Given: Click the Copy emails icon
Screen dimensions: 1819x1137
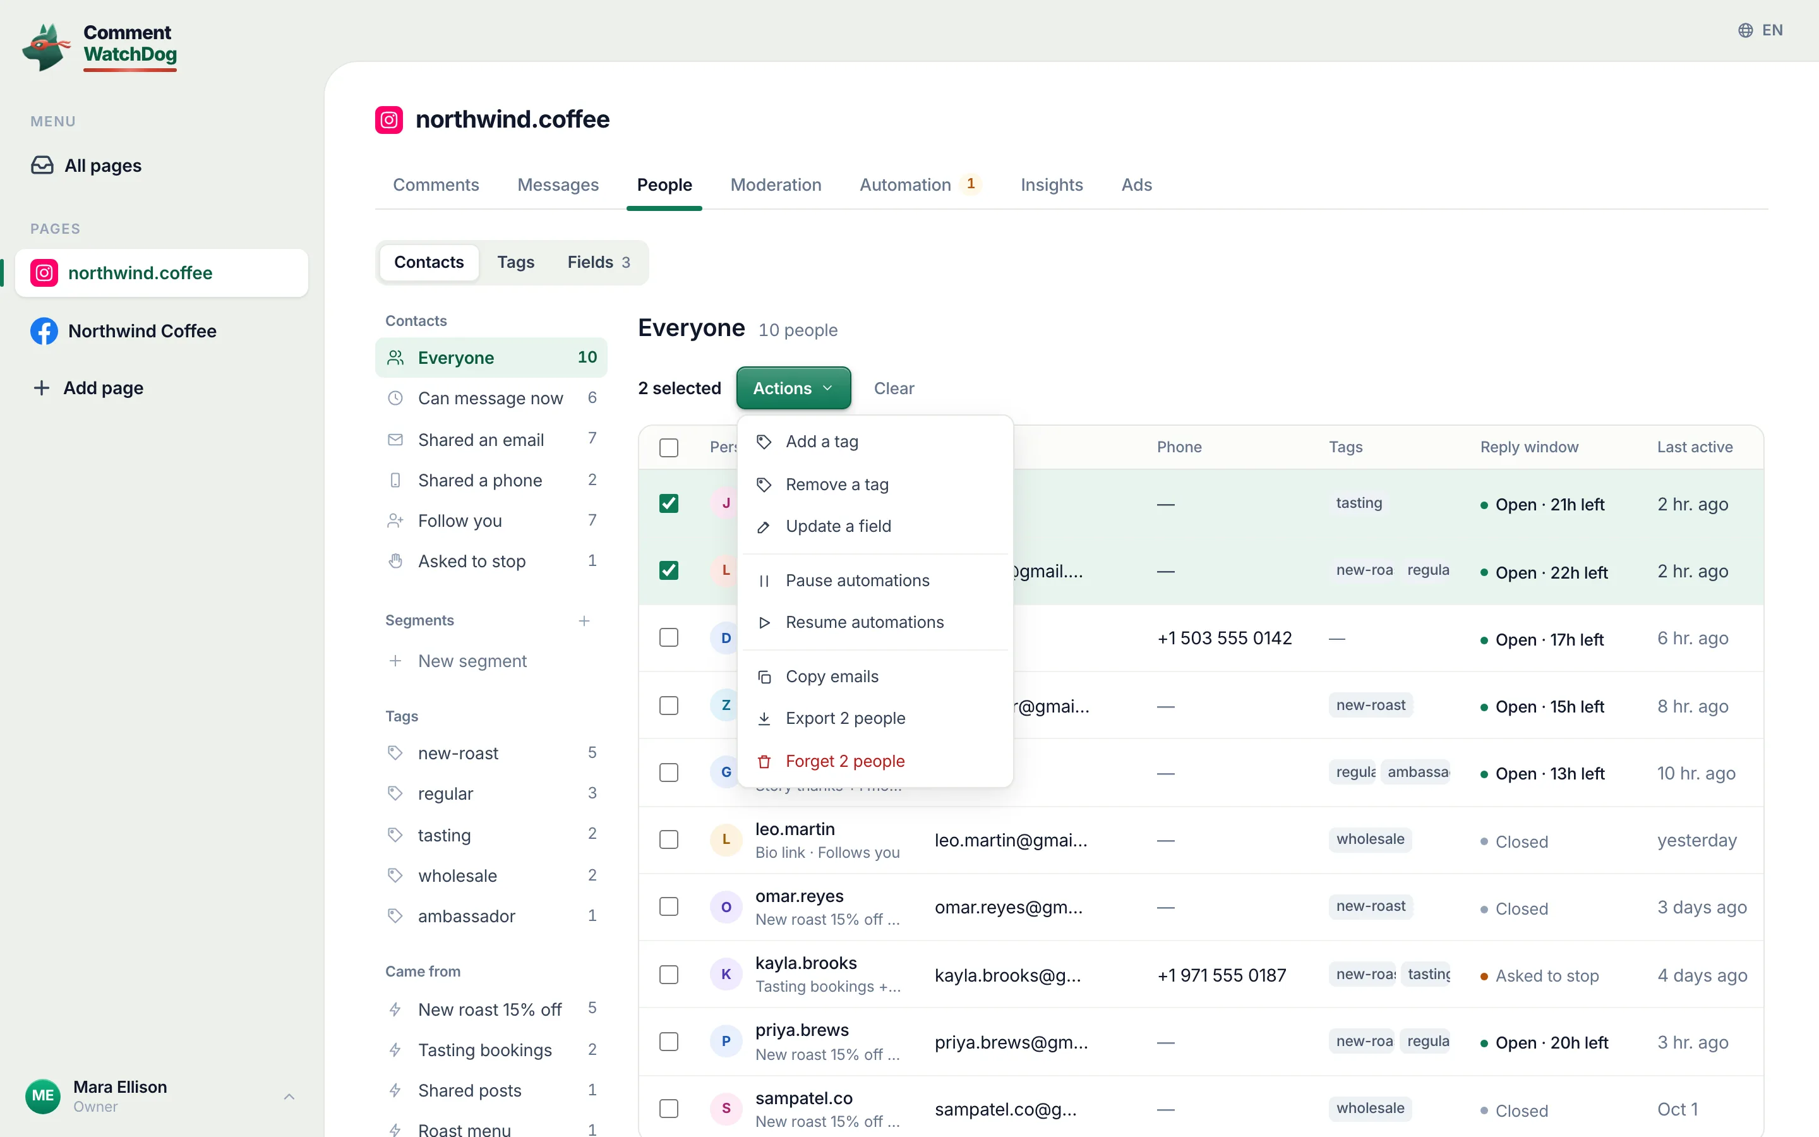Looking at the screenshot, I should (x=764, y=677).
